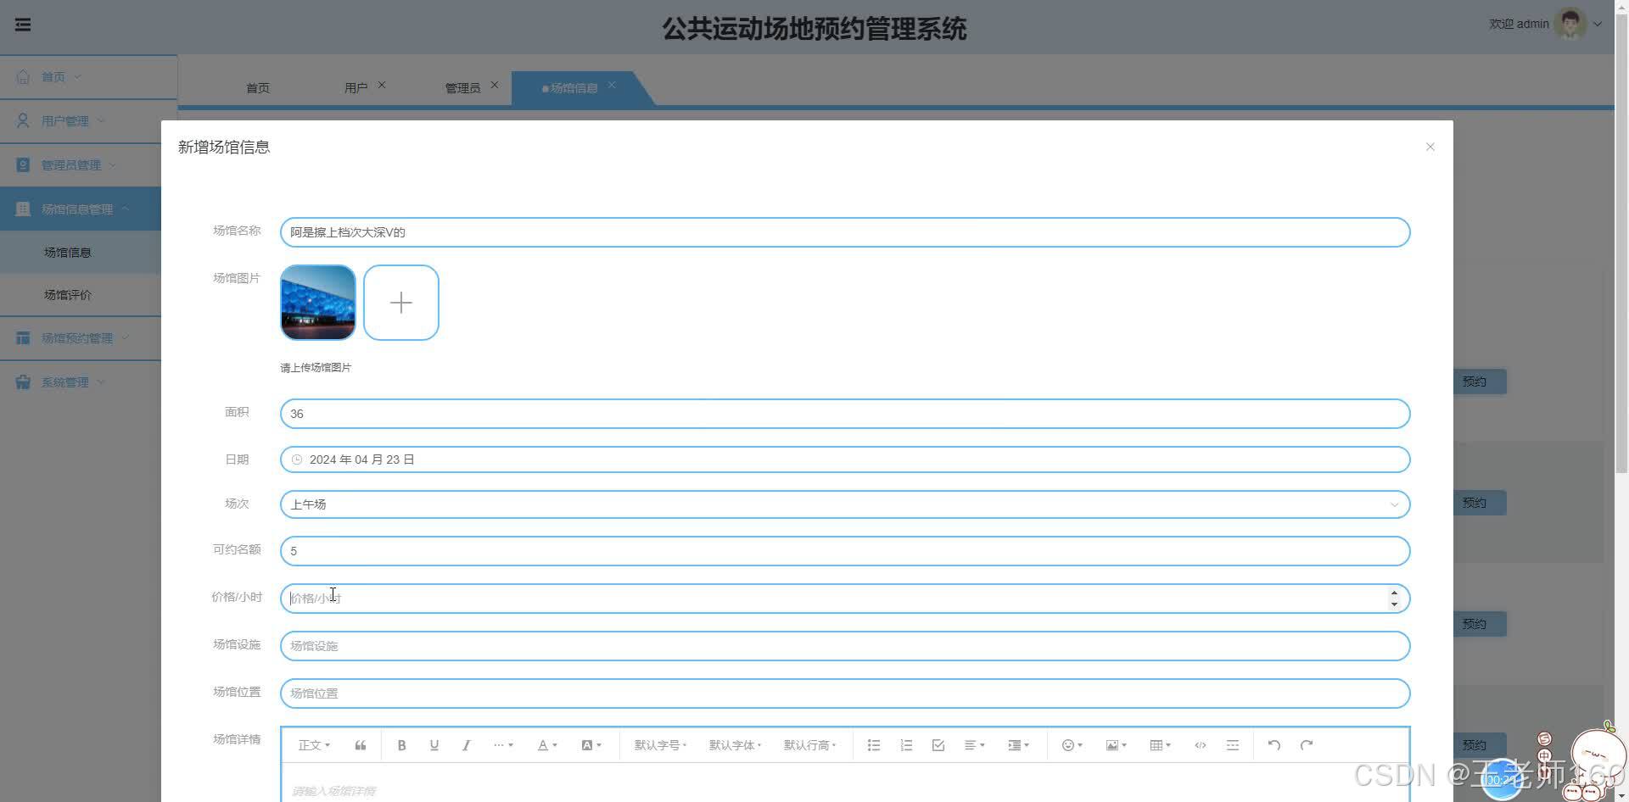Open the insert table menu
Screen dimensions: 1629x802
coord(1160,745)
